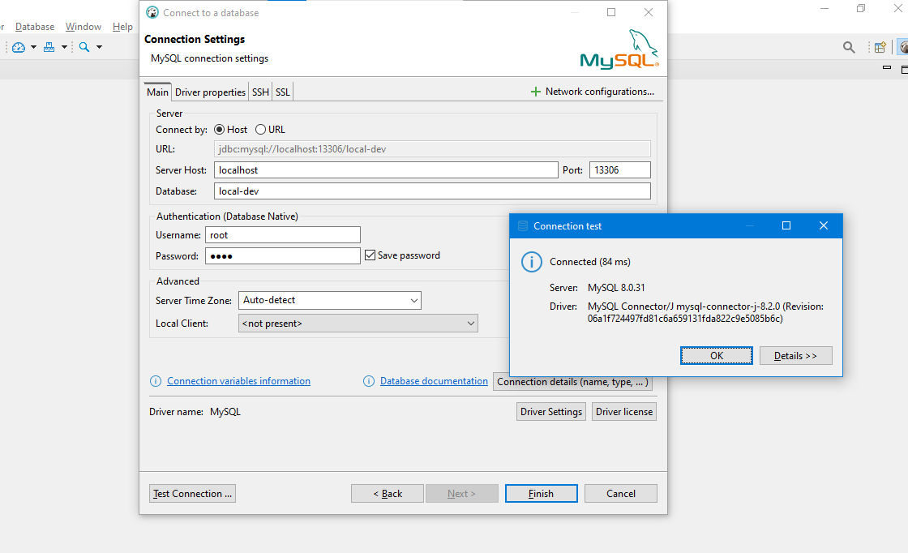Click the magnifier search toolbar icon
908x553 pixels.
[84, 48]
